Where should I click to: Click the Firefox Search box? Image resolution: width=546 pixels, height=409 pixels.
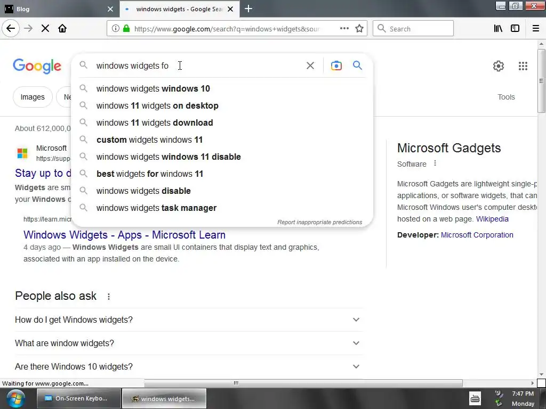point(413,29)
